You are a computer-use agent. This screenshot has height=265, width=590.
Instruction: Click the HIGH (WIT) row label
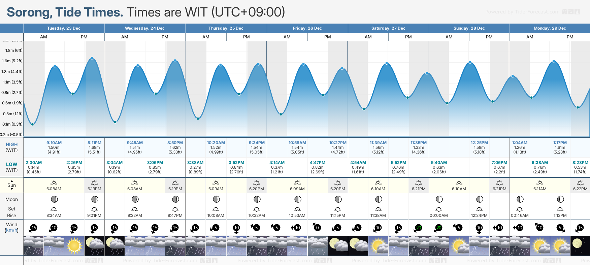(11, 147)
